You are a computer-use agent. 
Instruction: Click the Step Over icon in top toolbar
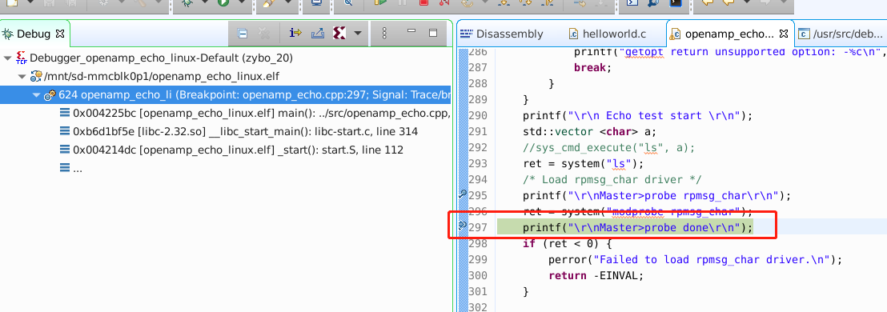pyautogui.click(x=525, y=2)
